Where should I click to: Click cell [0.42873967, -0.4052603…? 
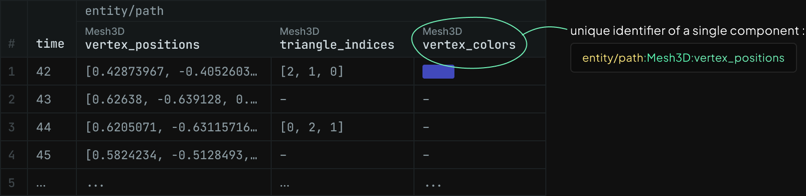point(173,72)
